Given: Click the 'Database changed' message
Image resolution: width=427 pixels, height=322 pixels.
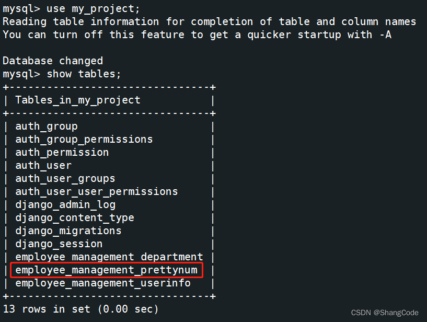Looking at the screenshot, I should coord(53,61).
